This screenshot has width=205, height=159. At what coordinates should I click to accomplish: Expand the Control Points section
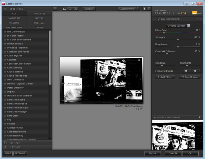[155, 71]
